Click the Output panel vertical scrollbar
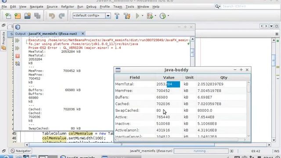Viewport: 281px width, 158px height. [x=192, y=52]
